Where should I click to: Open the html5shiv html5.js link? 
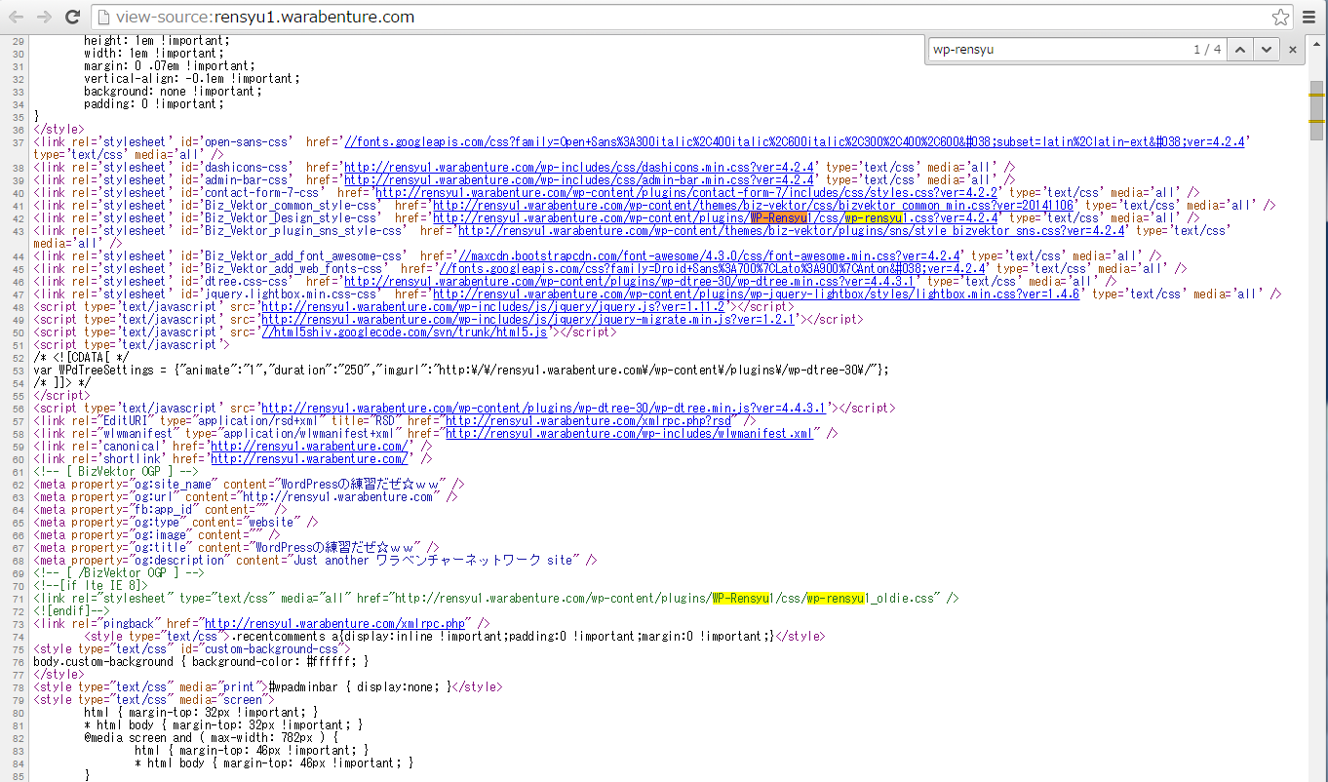tap(406, 332)
